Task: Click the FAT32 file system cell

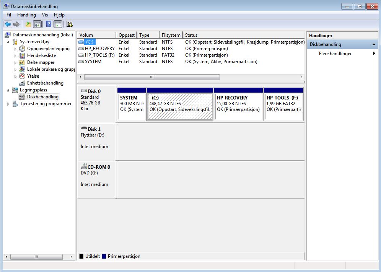Action: [168, 55]
